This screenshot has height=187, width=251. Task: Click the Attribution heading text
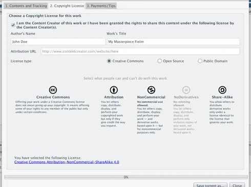tap(114, 97)
